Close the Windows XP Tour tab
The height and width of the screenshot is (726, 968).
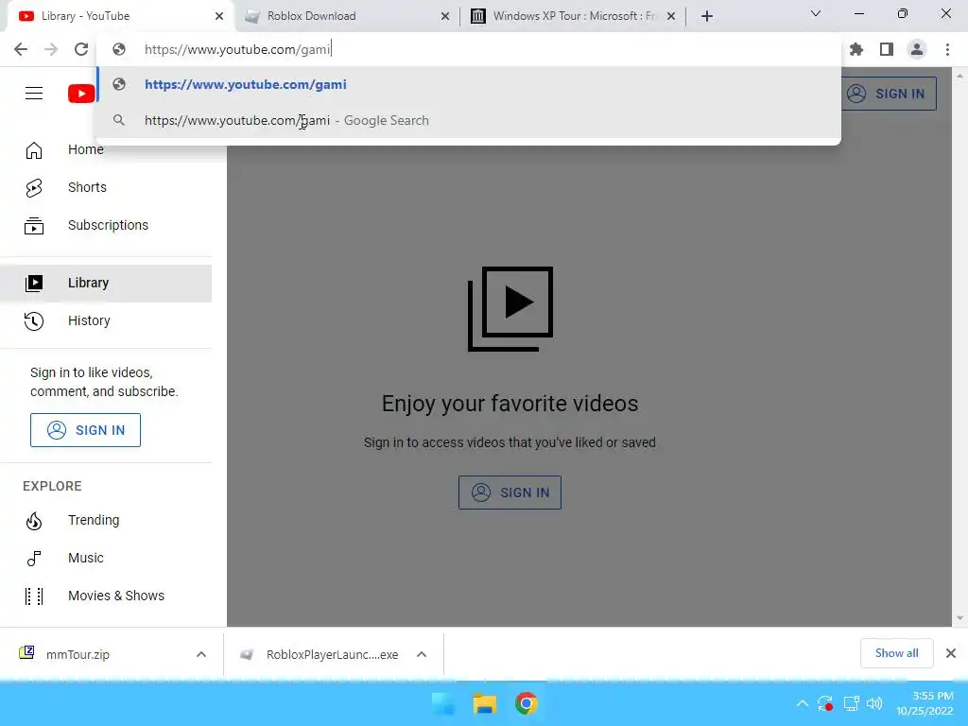(x=671, y=16)
